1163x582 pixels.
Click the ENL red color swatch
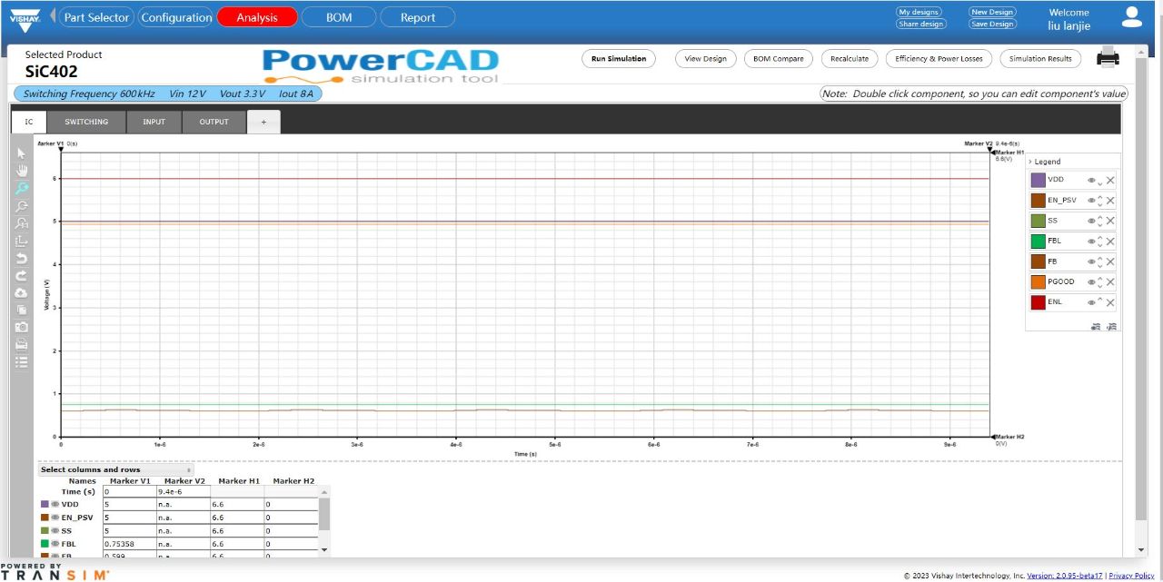[1038, 301]
